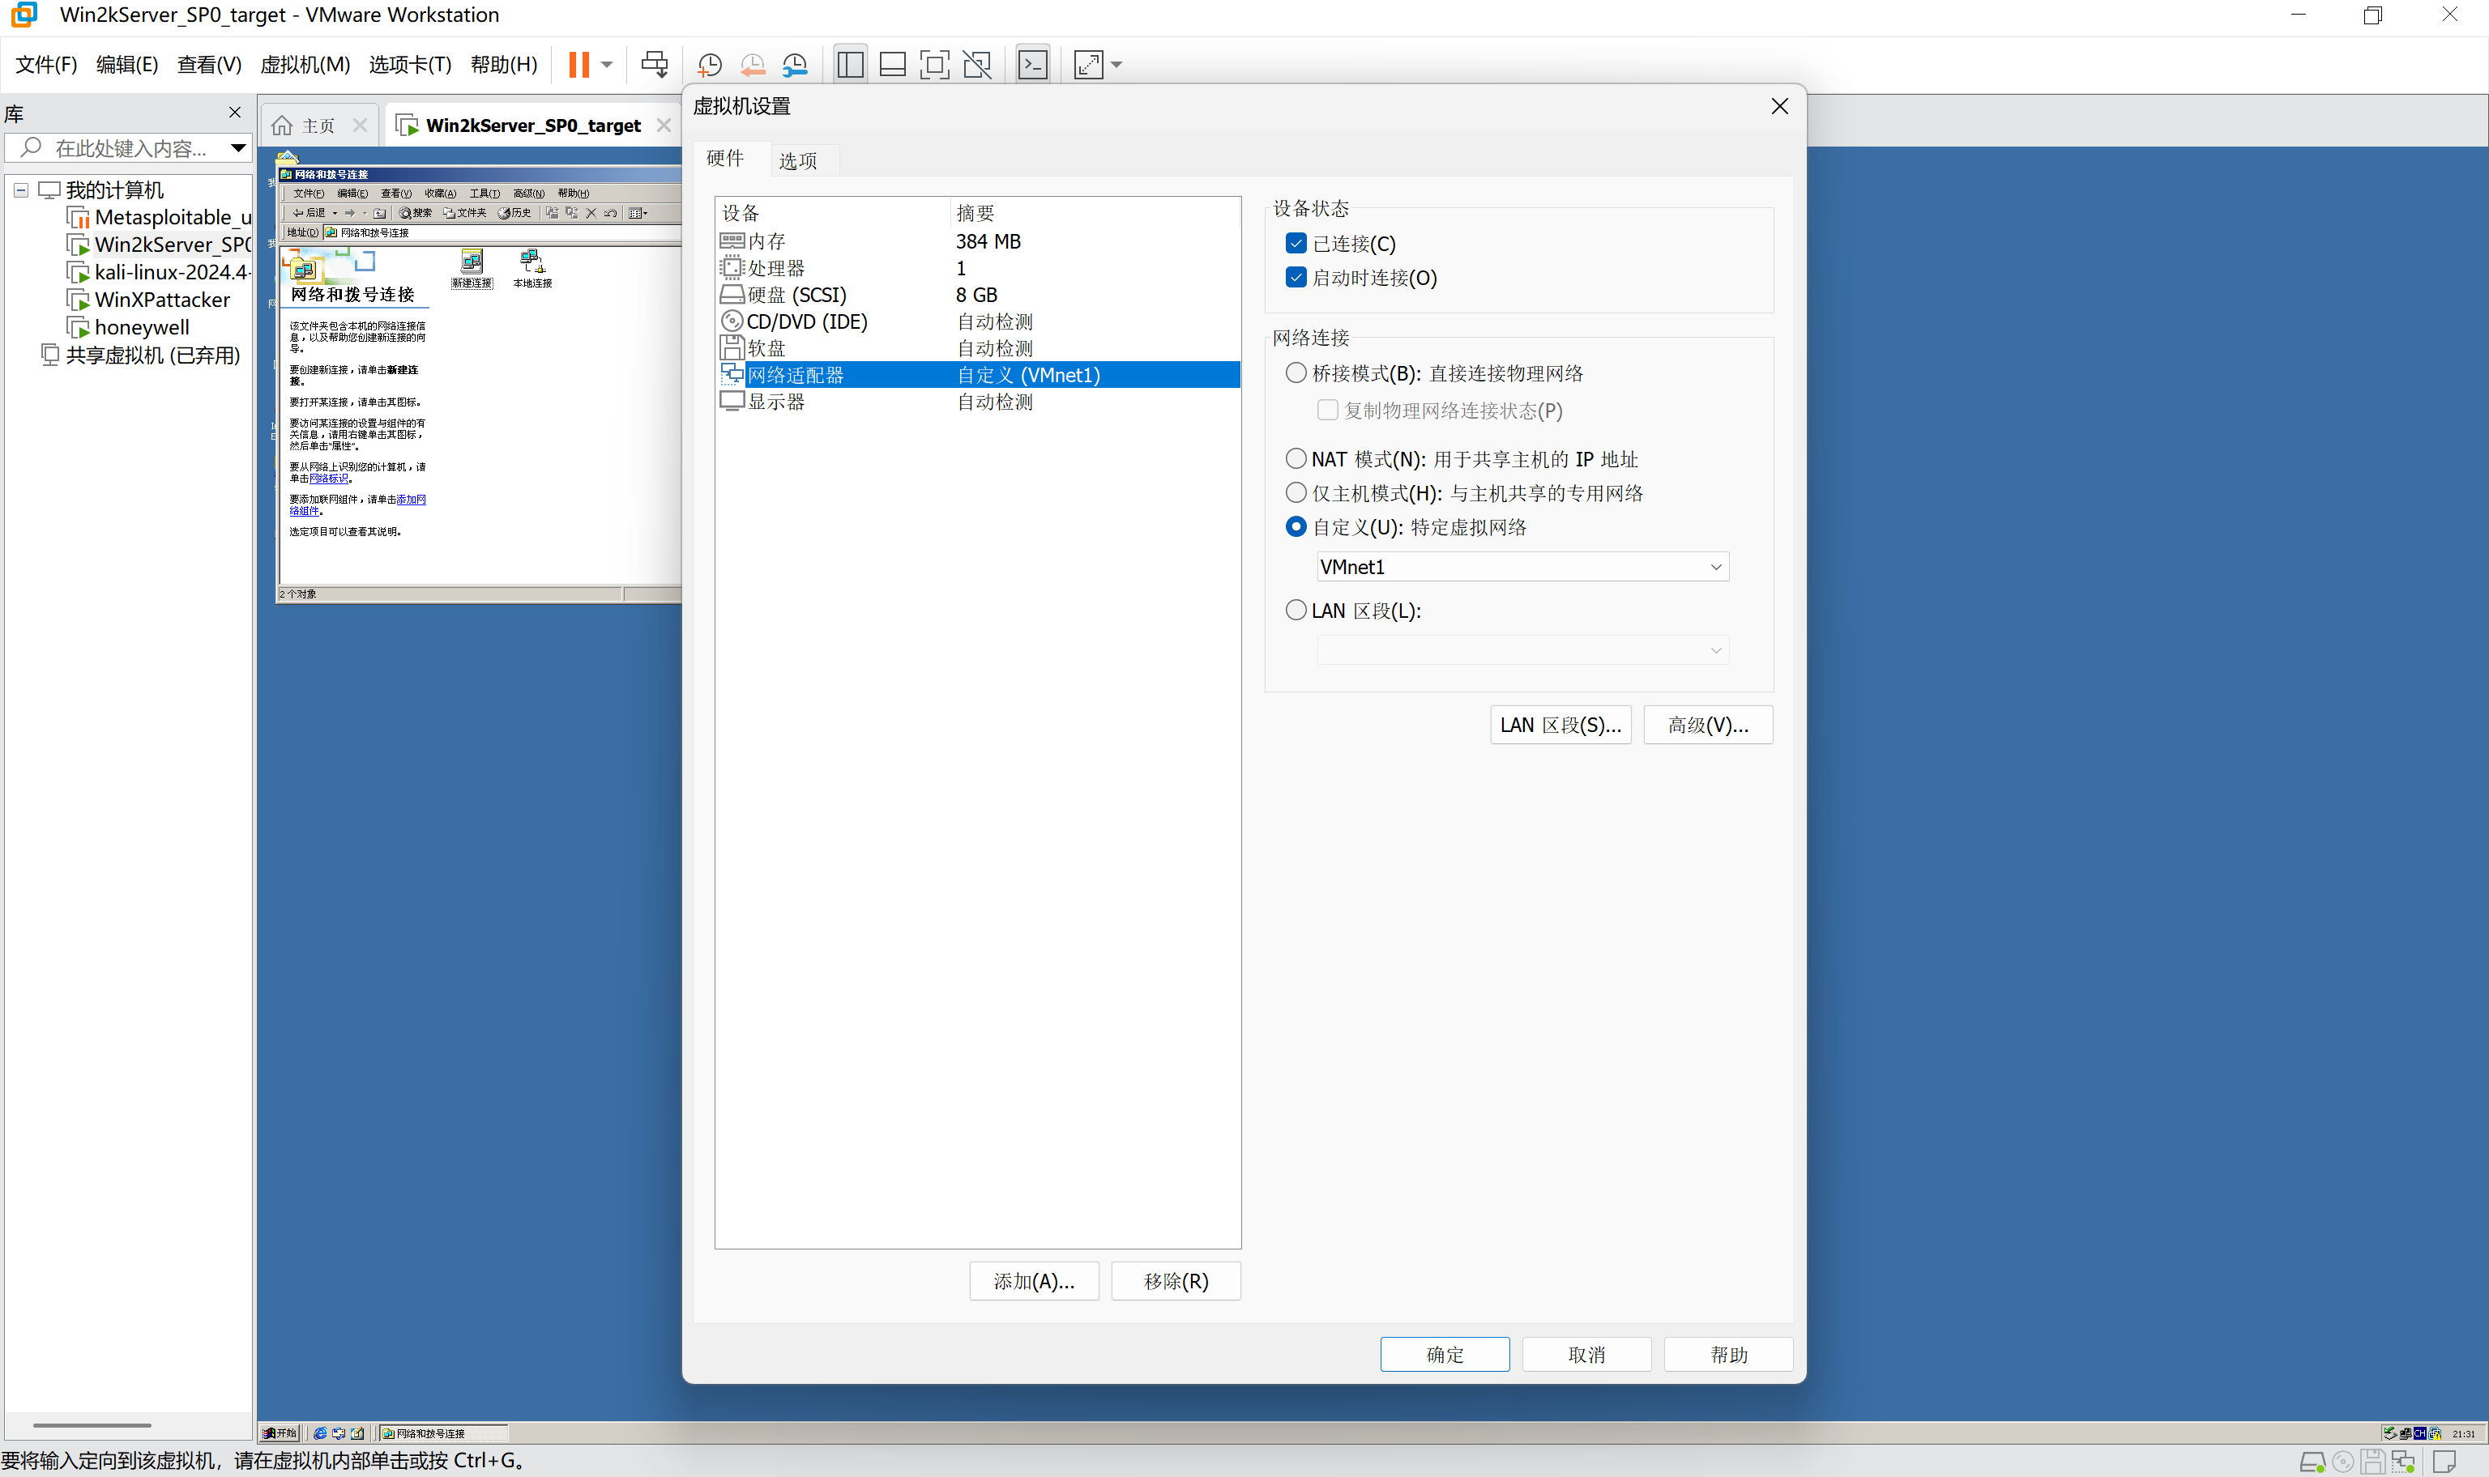Click the send Ctrl+Alt+Del toolbar icon
This screenshot has height=1477, width=2489.
pos(654,65)
